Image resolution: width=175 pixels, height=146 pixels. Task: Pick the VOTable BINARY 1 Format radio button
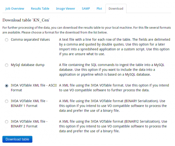[x=6, y=101]
